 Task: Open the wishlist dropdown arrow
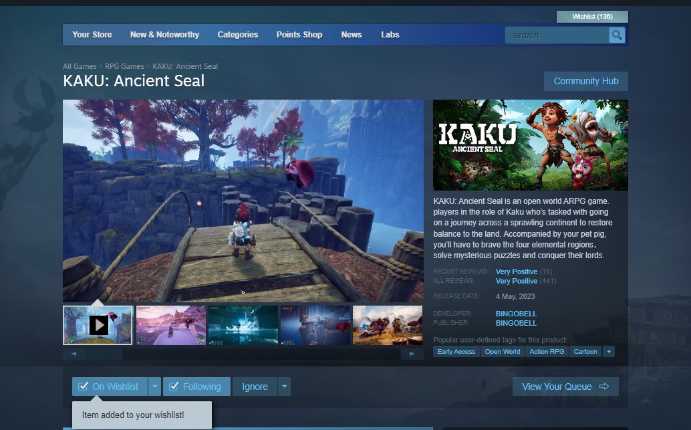[x=154, y=387]
